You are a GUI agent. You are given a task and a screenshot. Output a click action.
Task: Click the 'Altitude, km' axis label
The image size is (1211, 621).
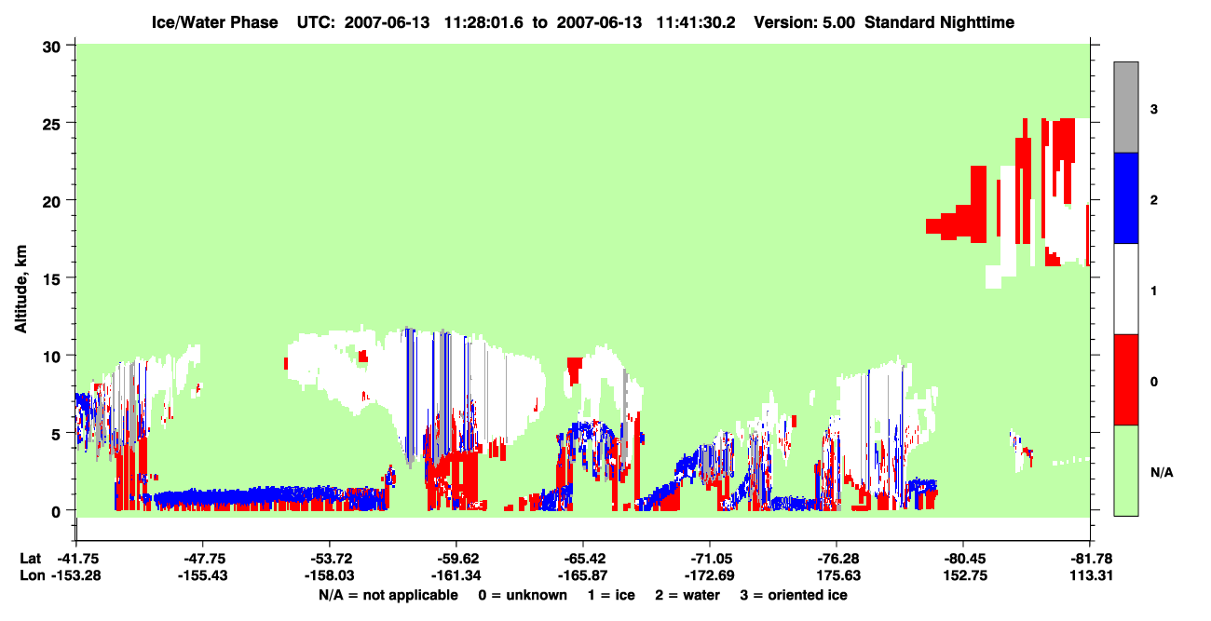click(x=20, y=289)
